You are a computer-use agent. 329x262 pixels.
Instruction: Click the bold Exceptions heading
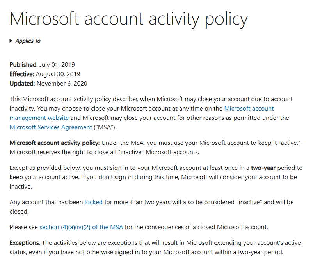(25, 243)
